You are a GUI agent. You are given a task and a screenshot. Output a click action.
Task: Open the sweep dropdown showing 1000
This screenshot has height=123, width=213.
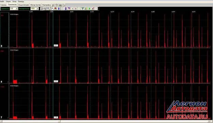[x=37, y=9]
